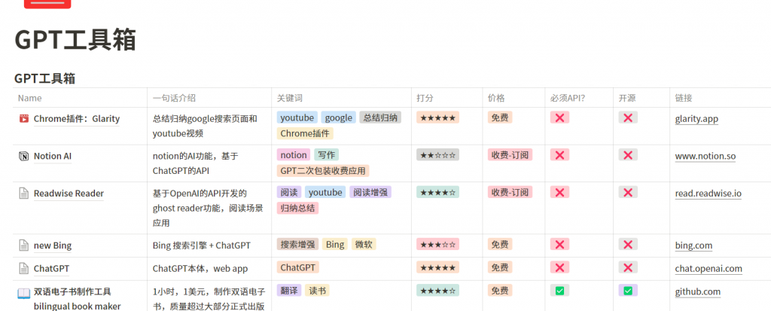
Task: Select Readwise Reader's four-star rating tag
Action: tap(437, 193)
